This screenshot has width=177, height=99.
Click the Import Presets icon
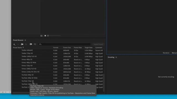[x=31, y=44]
